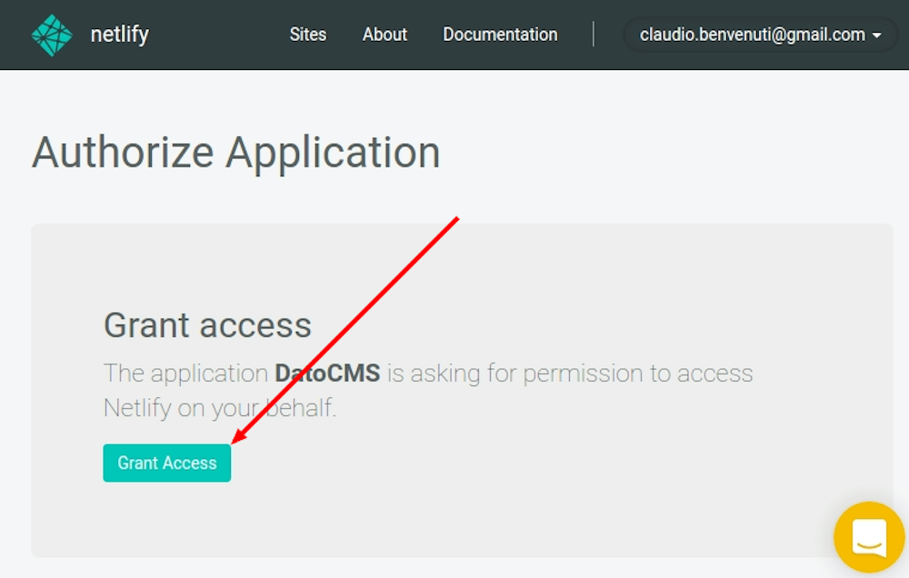This screenshot has height=578, width=909.
Task: Click the Grant access section heading
Action: (207, 324)
